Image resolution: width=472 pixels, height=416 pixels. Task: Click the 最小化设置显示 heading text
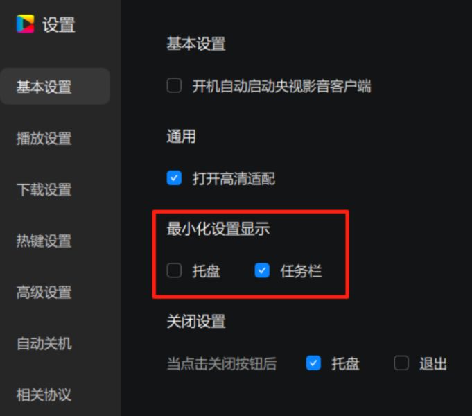point(218,229)
